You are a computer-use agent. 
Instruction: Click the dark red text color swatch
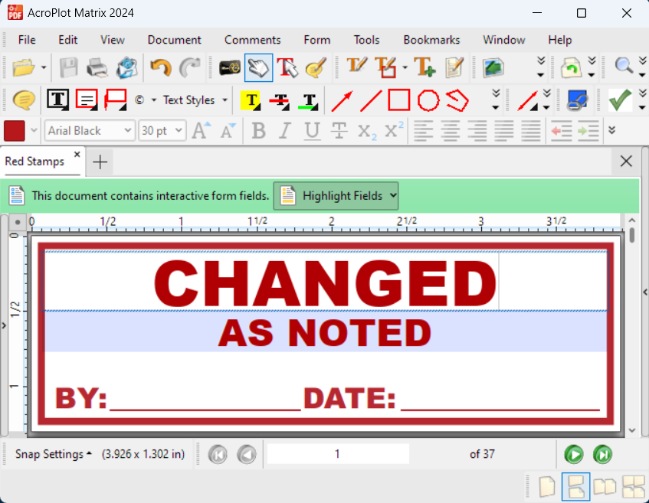point(15,131)
